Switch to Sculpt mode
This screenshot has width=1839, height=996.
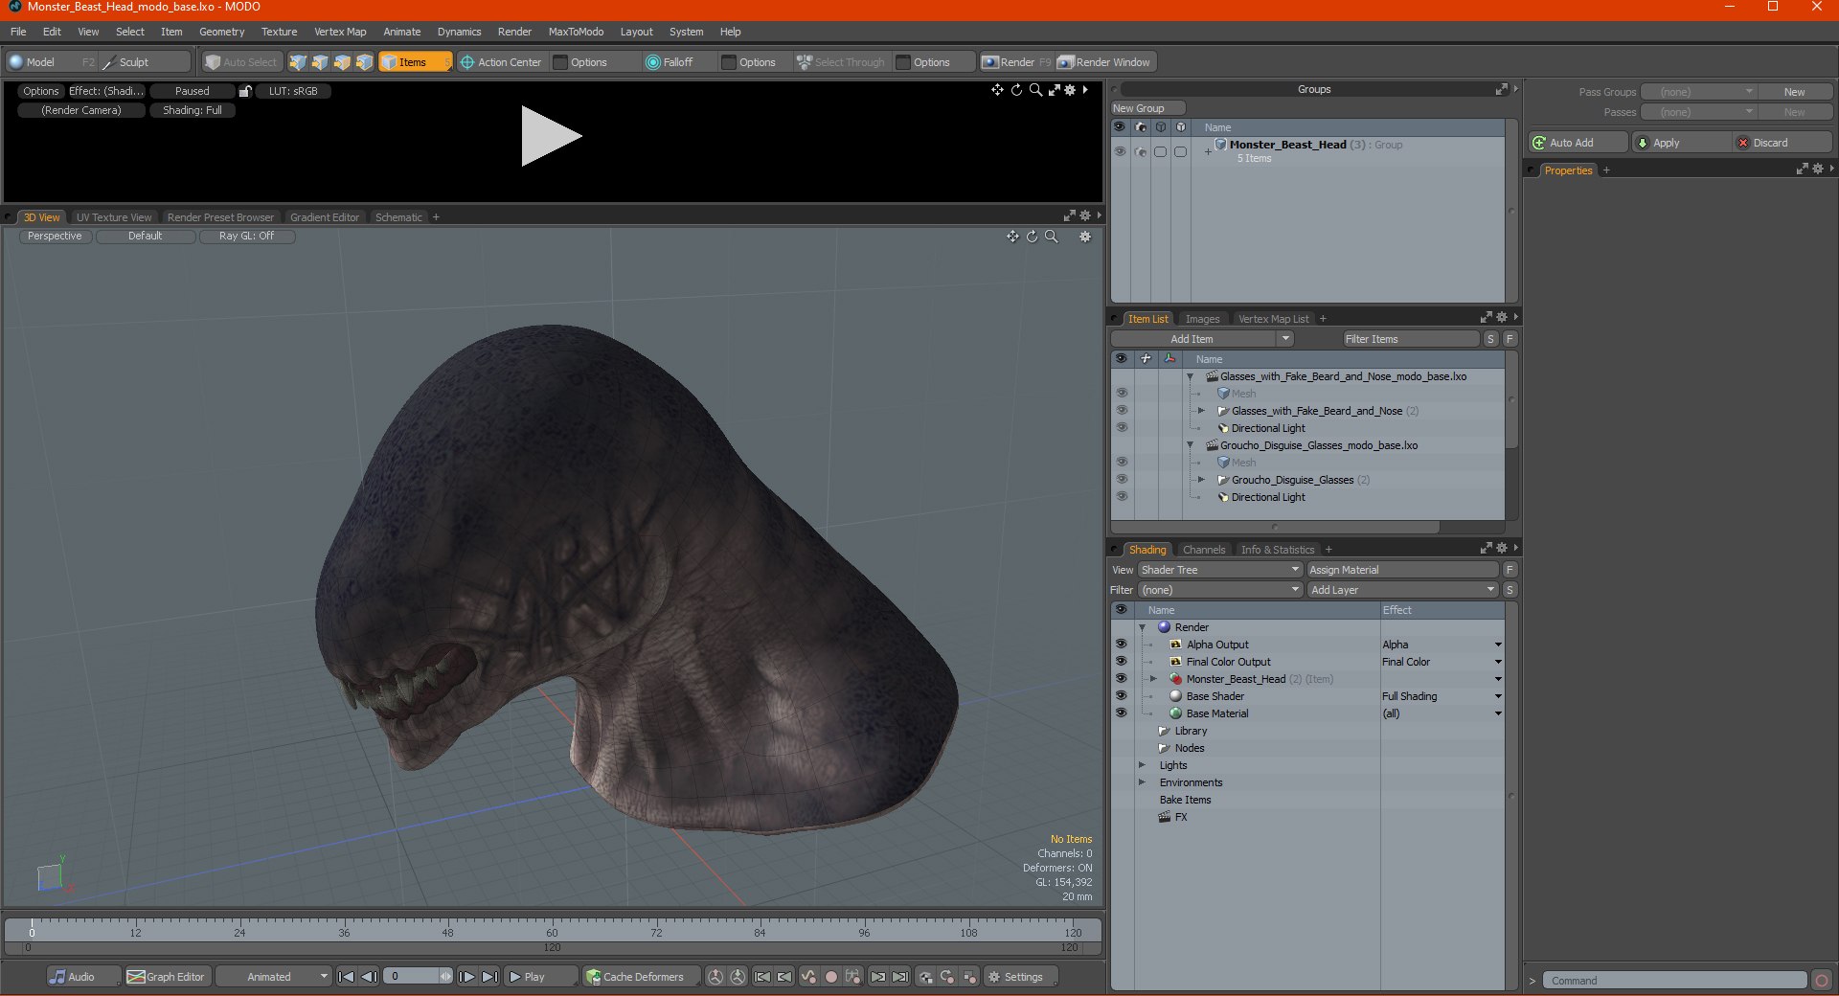144,62
